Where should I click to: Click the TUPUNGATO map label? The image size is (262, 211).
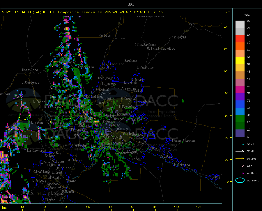(52, 165)
